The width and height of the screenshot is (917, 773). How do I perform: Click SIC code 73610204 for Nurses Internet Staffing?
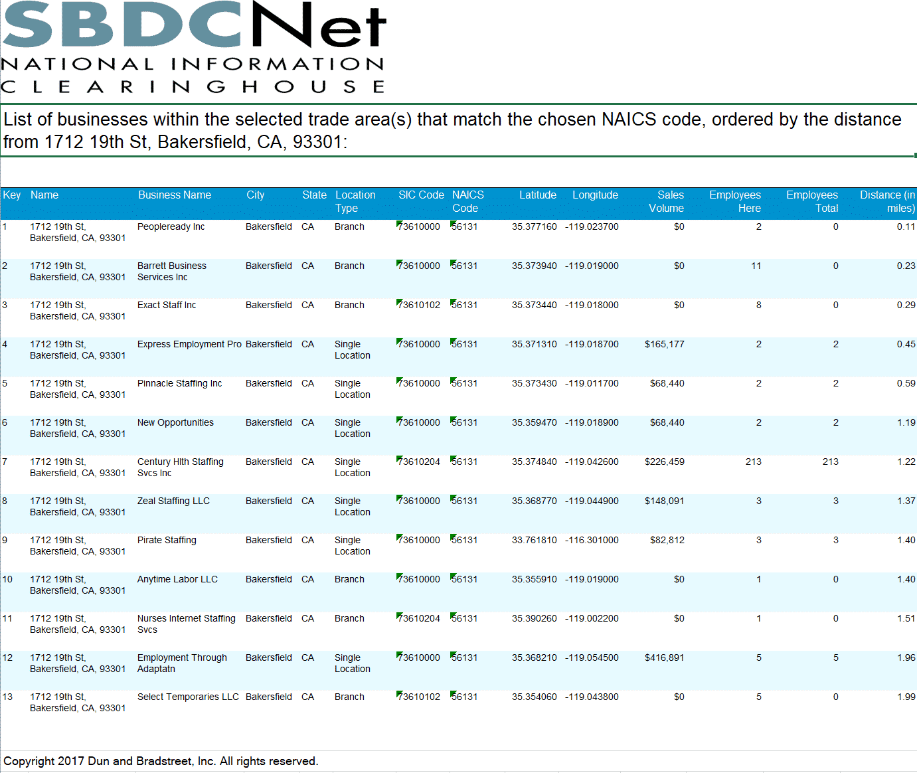coord(419,619)
